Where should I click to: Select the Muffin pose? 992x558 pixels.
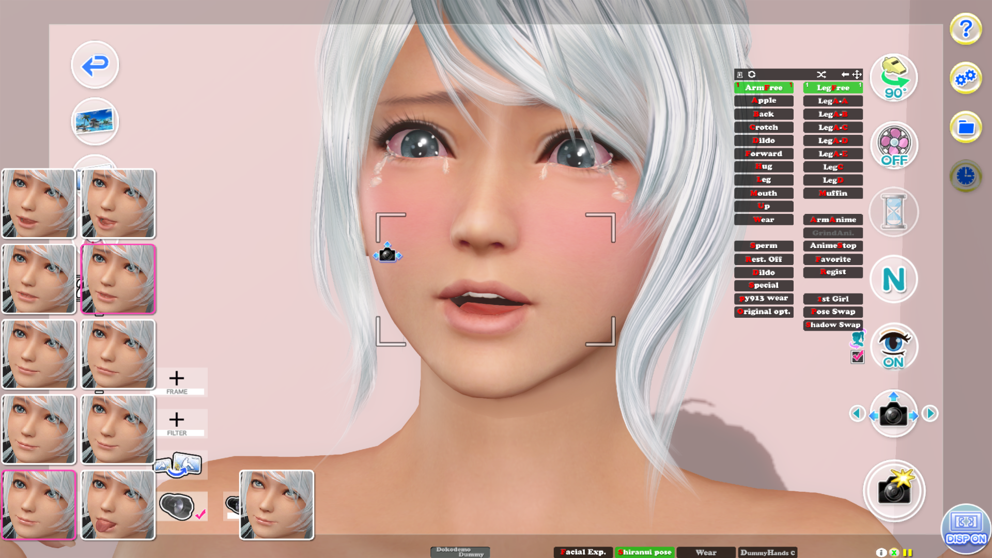pos(833,193)
